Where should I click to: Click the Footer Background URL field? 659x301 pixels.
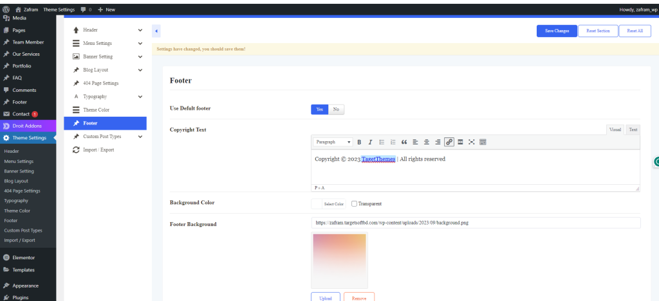476,223
